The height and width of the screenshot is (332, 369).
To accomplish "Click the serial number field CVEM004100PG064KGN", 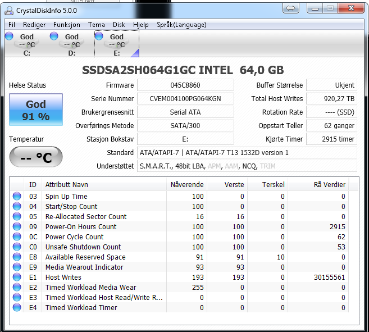I will [x=185, y=99].
